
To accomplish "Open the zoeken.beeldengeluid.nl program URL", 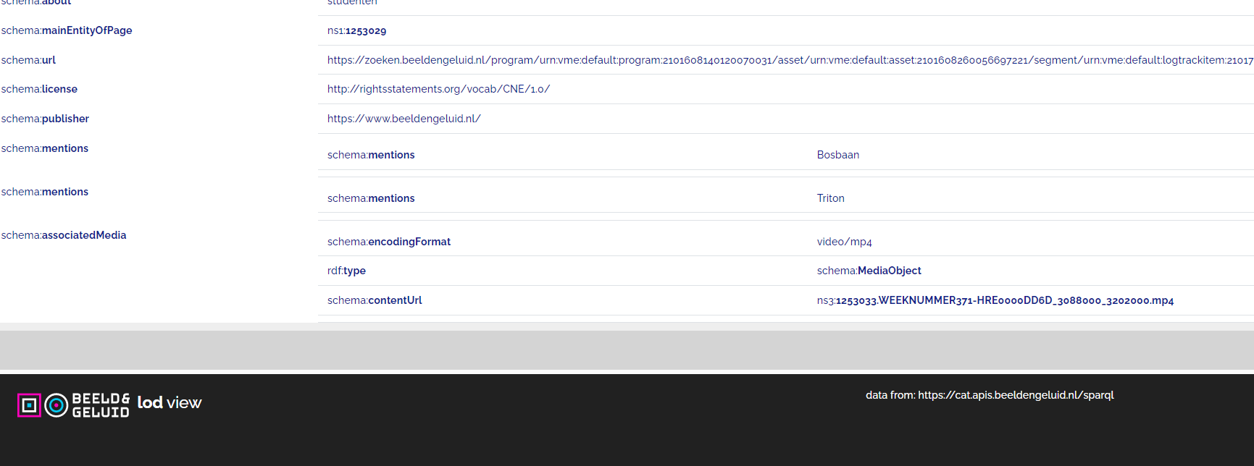I will tap(790, 60).
